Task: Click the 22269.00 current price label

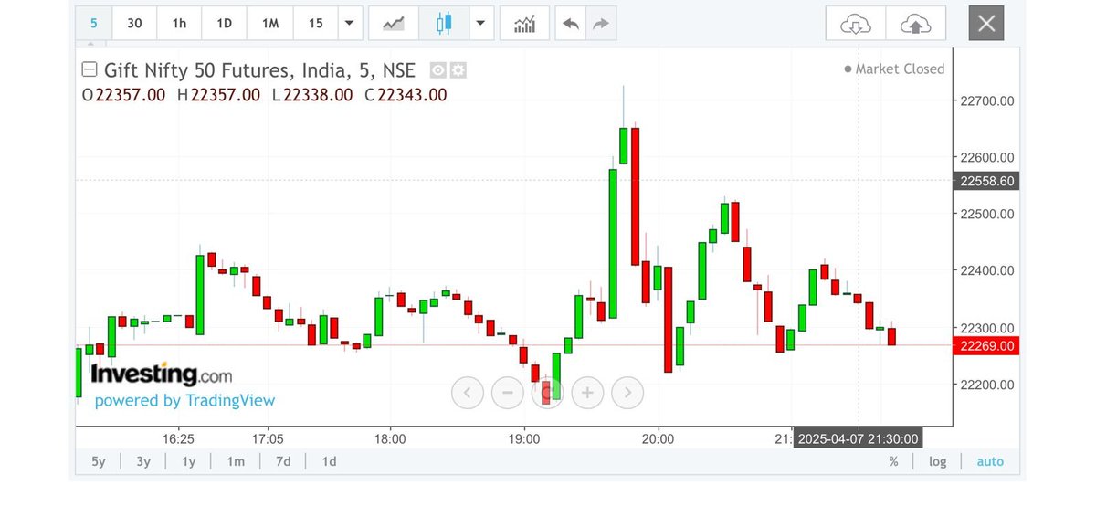Action: (986, 345)
